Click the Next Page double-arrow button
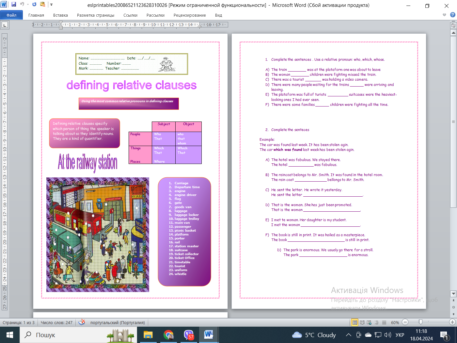Screen dimensions: 457x343 tap(453, 314)
